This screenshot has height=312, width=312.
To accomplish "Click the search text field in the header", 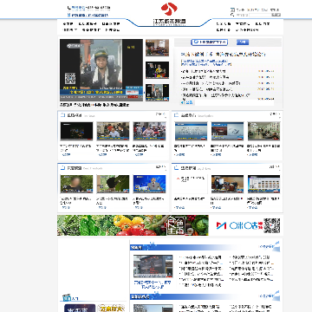I will click(260, 15).
